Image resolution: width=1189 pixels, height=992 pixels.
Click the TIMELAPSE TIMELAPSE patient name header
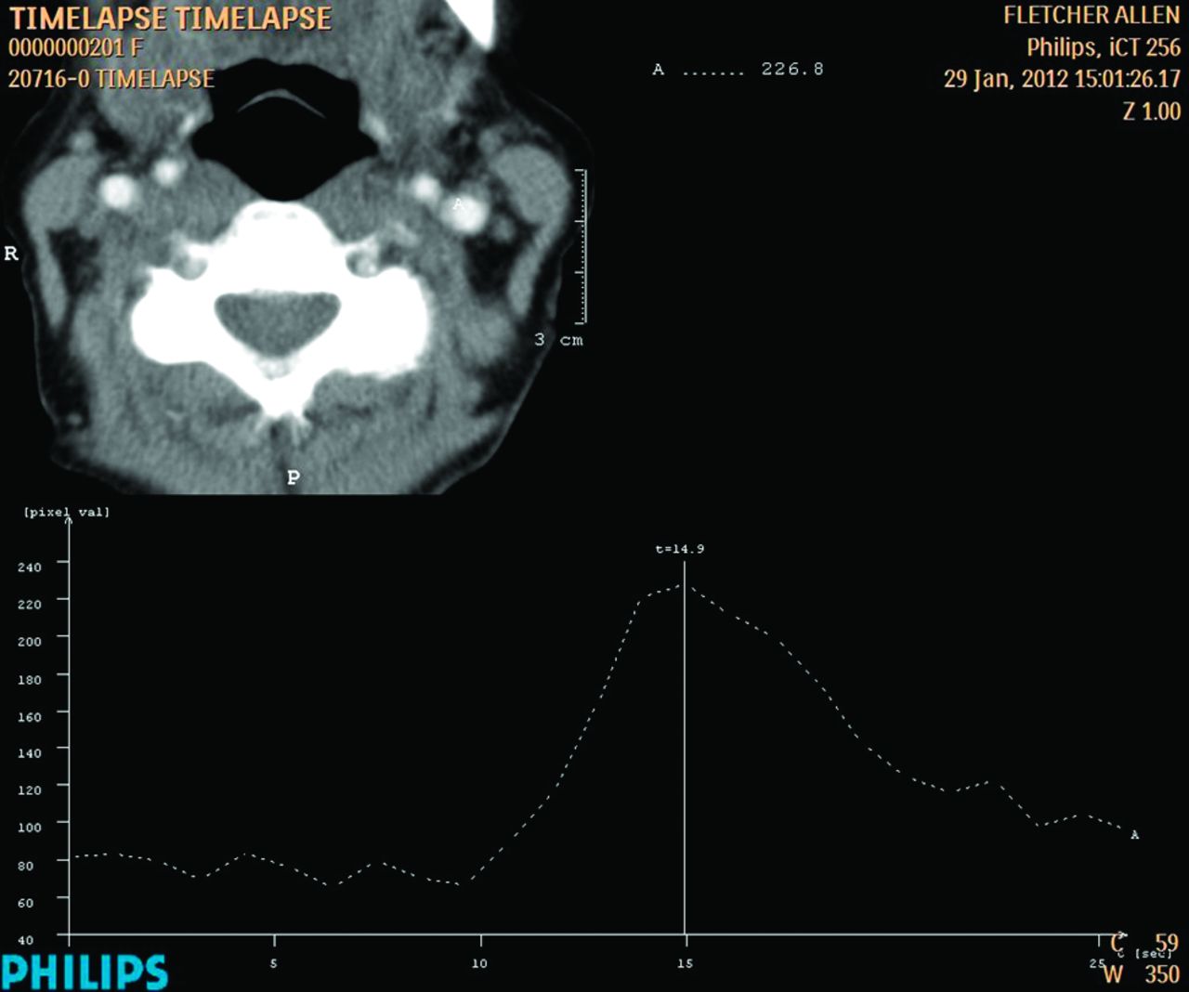(170, 19)
